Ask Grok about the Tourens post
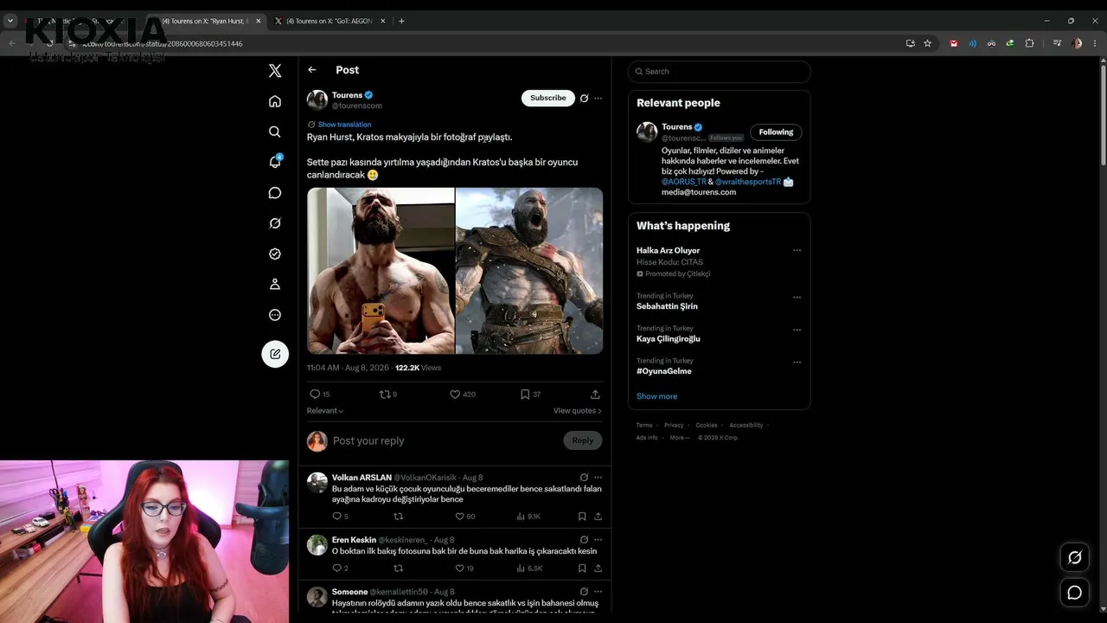Viewport: 1107px width, 623px height. pyautogui.click(x=584, y=99)
